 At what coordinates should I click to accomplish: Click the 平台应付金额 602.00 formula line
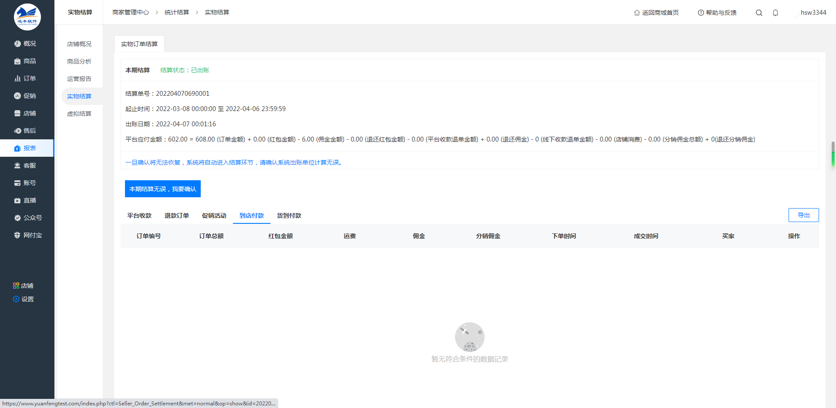coord(440,139)
